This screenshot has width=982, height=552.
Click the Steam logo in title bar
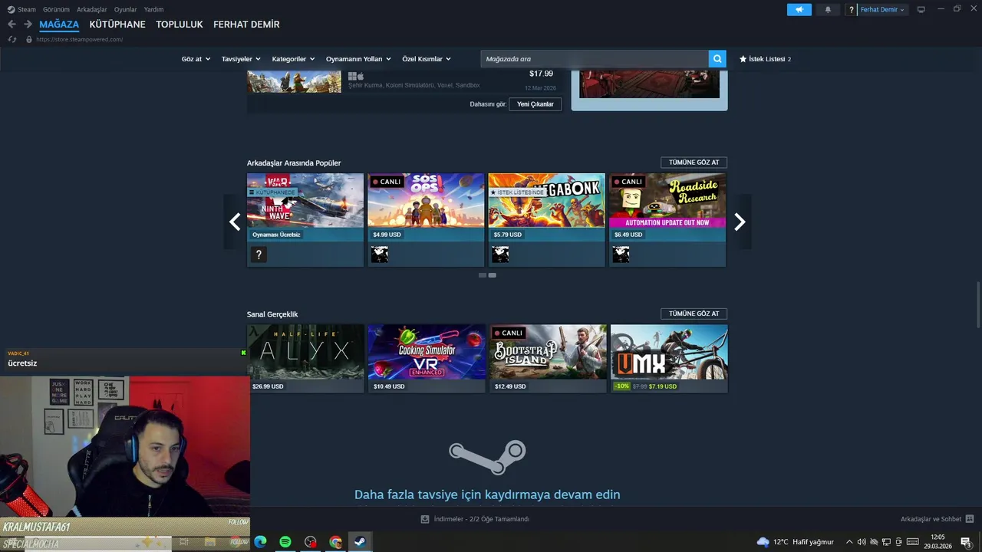[x=11, y=9]
